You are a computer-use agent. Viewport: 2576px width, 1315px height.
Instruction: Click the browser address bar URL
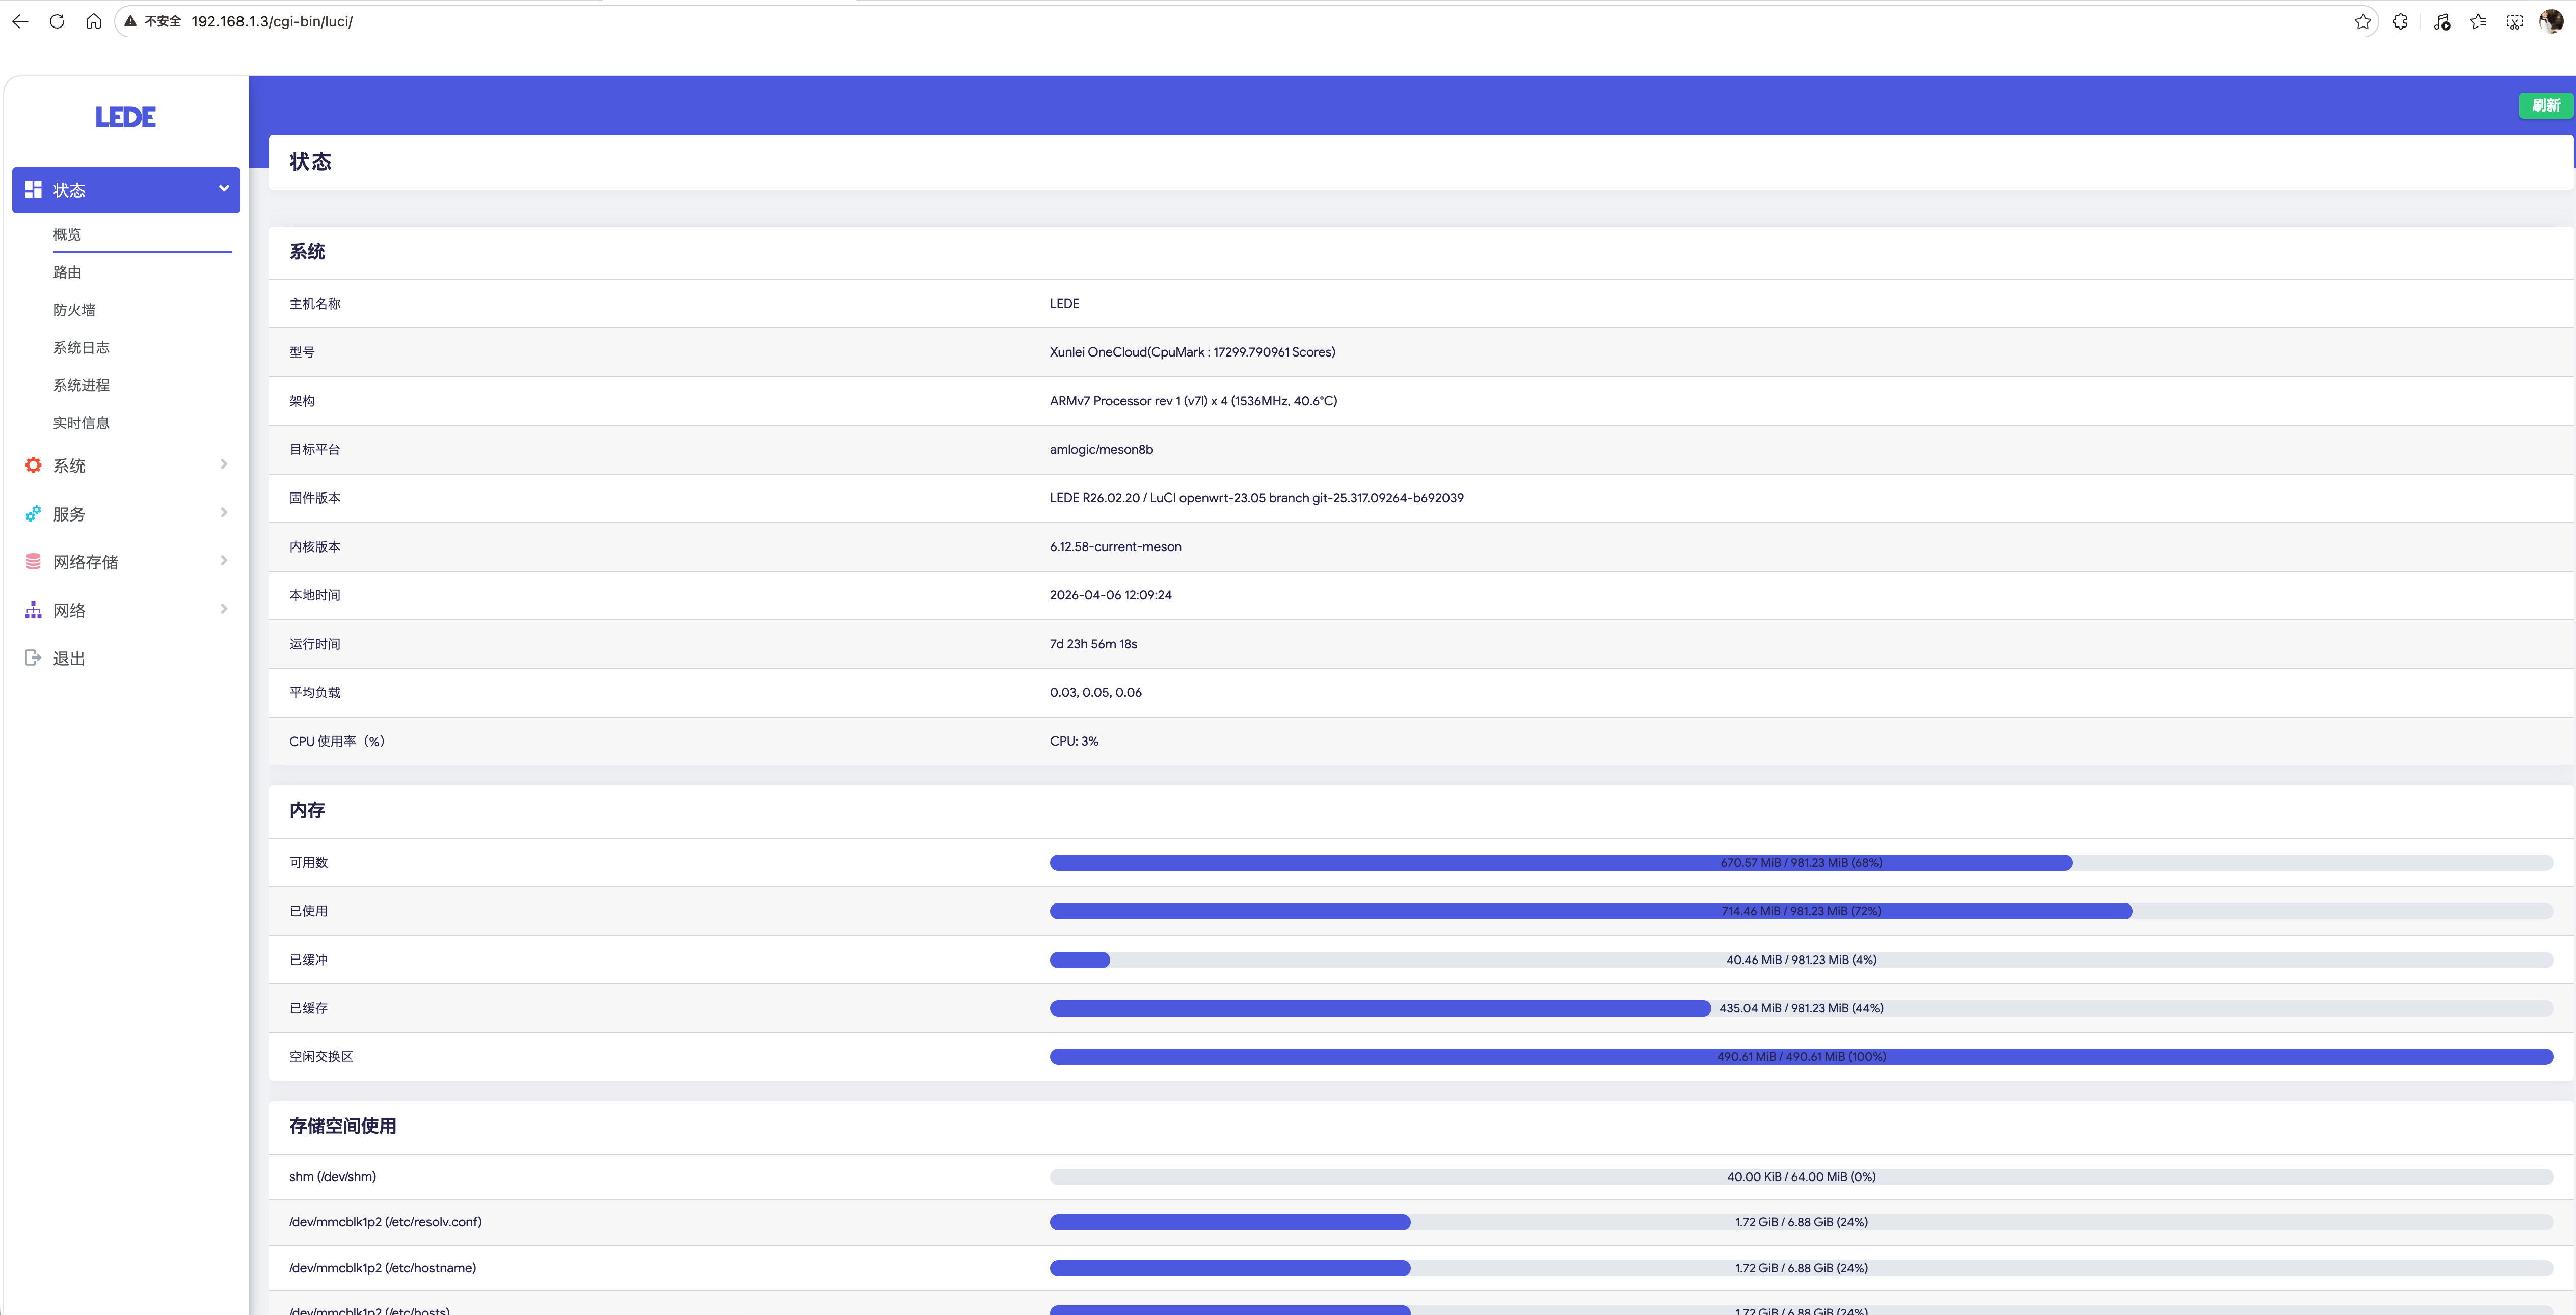[x=272, y=21]
